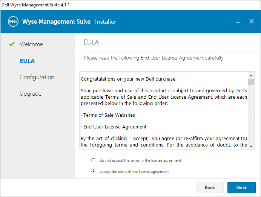Go to the Welcome step in sidebar
The width and height of the screenshot is (261, 197).
[x=31, y=44]
